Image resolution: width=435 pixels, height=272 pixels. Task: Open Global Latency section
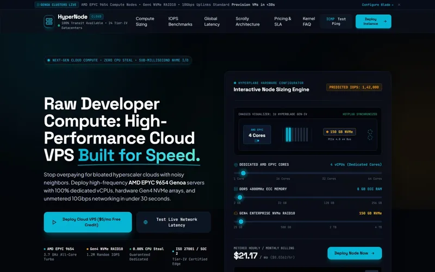point(212,21)
